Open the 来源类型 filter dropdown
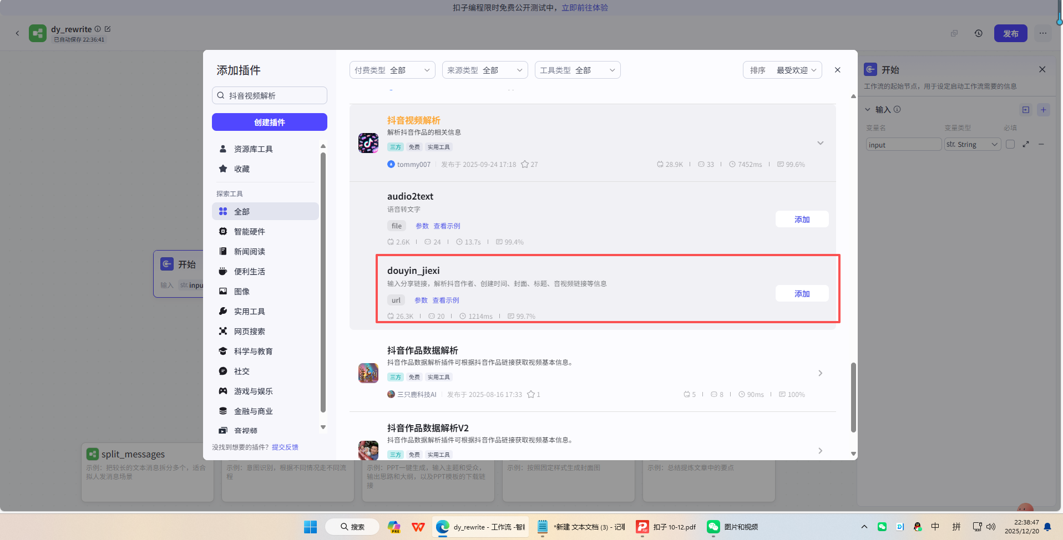The height and width of the screenshot is (540, 1063). [485, 70]
